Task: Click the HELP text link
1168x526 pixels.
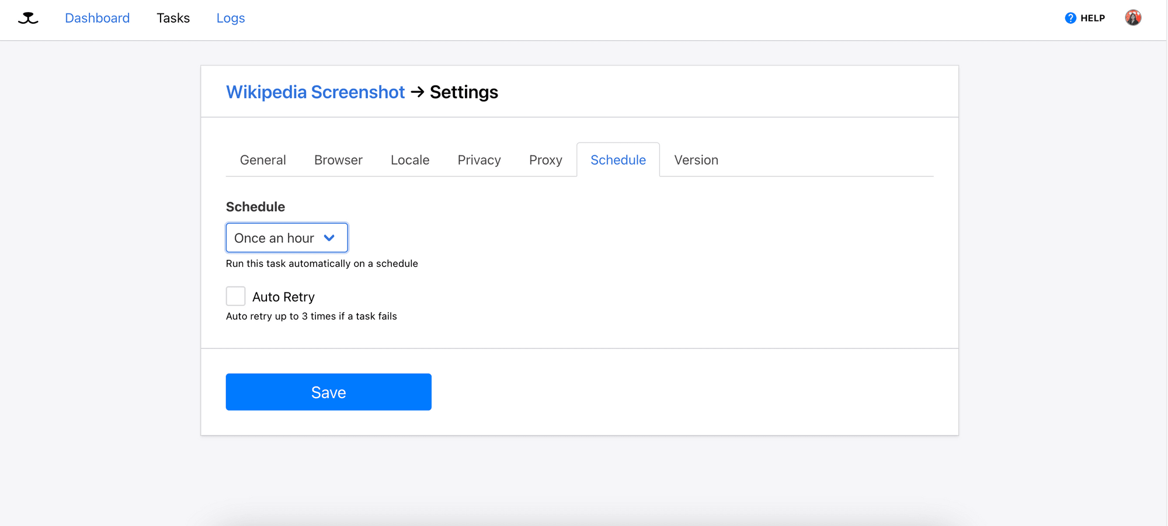Action: tap(1092, 18)
